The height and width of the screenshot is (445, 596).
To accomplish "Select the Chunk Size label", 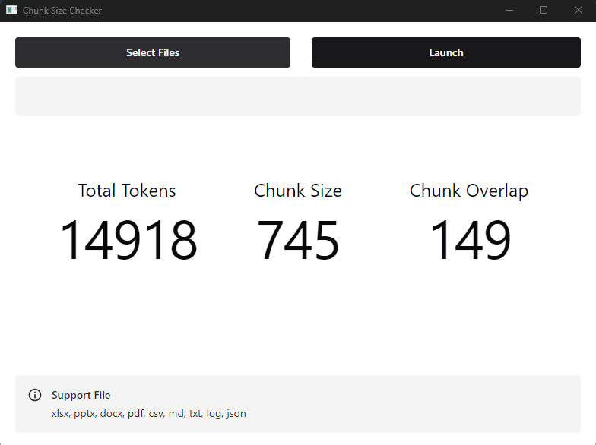I will [x=298, y=191].
